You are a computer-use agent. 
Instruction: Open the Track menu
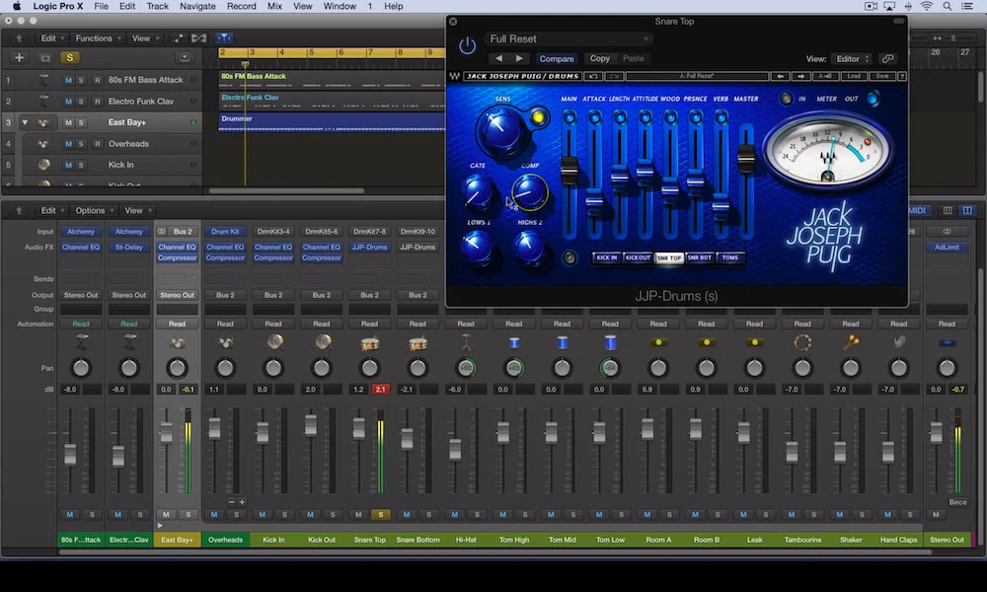click(157, 6)
